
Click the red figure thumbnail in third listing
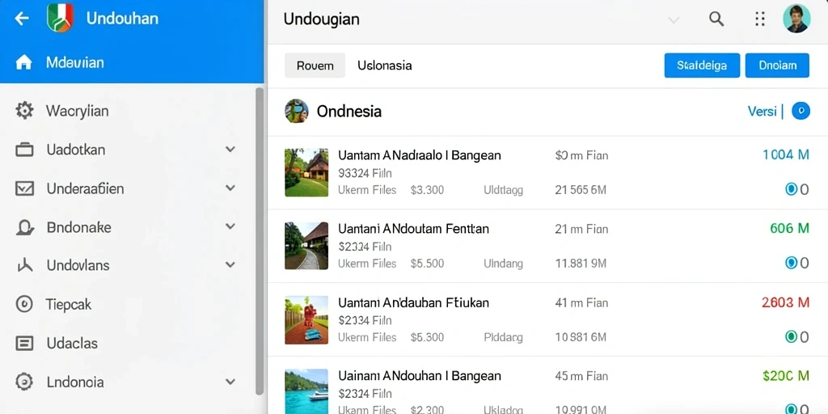(x=306, y=320)
